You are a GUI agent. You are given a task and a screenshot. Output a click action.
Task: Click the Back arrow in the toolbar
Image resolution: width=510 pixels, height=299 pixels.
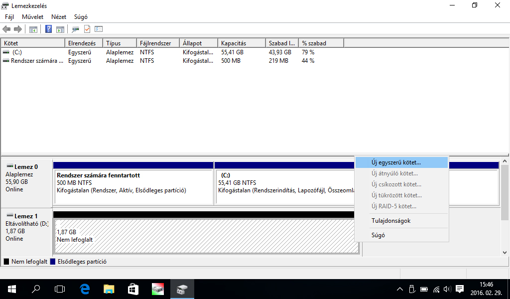coord(6,29)
